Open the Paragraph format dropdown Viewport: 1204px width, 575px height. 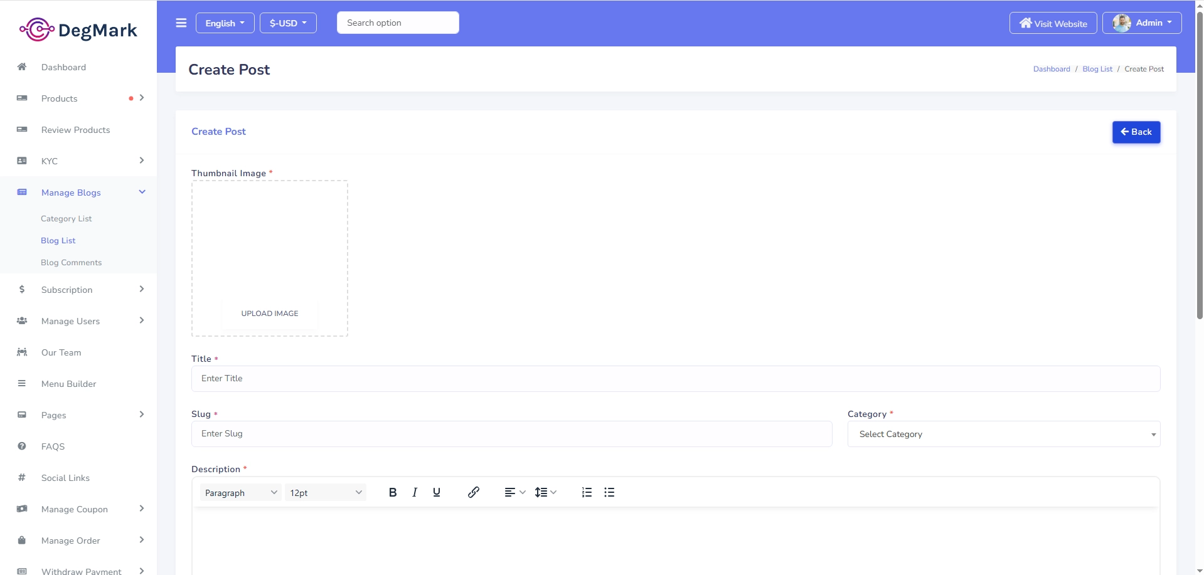click(x=241, y=492)
